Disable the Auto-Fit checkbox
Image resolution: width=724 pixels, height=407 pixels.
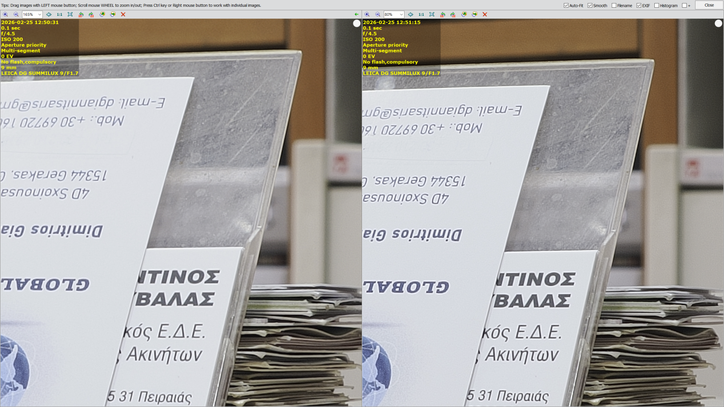[x=566, y=5]
